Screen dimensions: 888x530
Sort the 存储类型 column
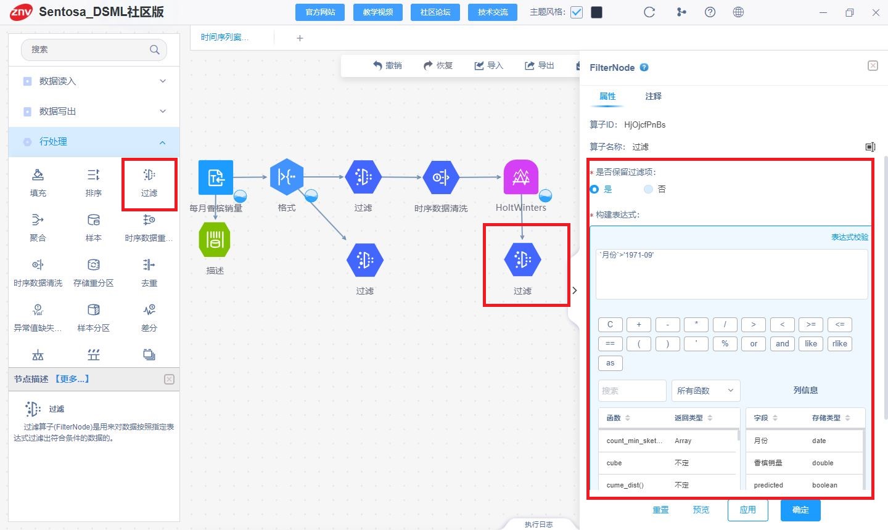848,418
